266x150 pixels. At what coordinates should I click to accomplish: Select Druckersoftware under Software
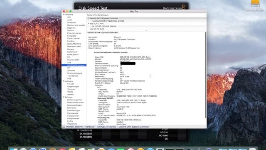click(x=74, y=105)
